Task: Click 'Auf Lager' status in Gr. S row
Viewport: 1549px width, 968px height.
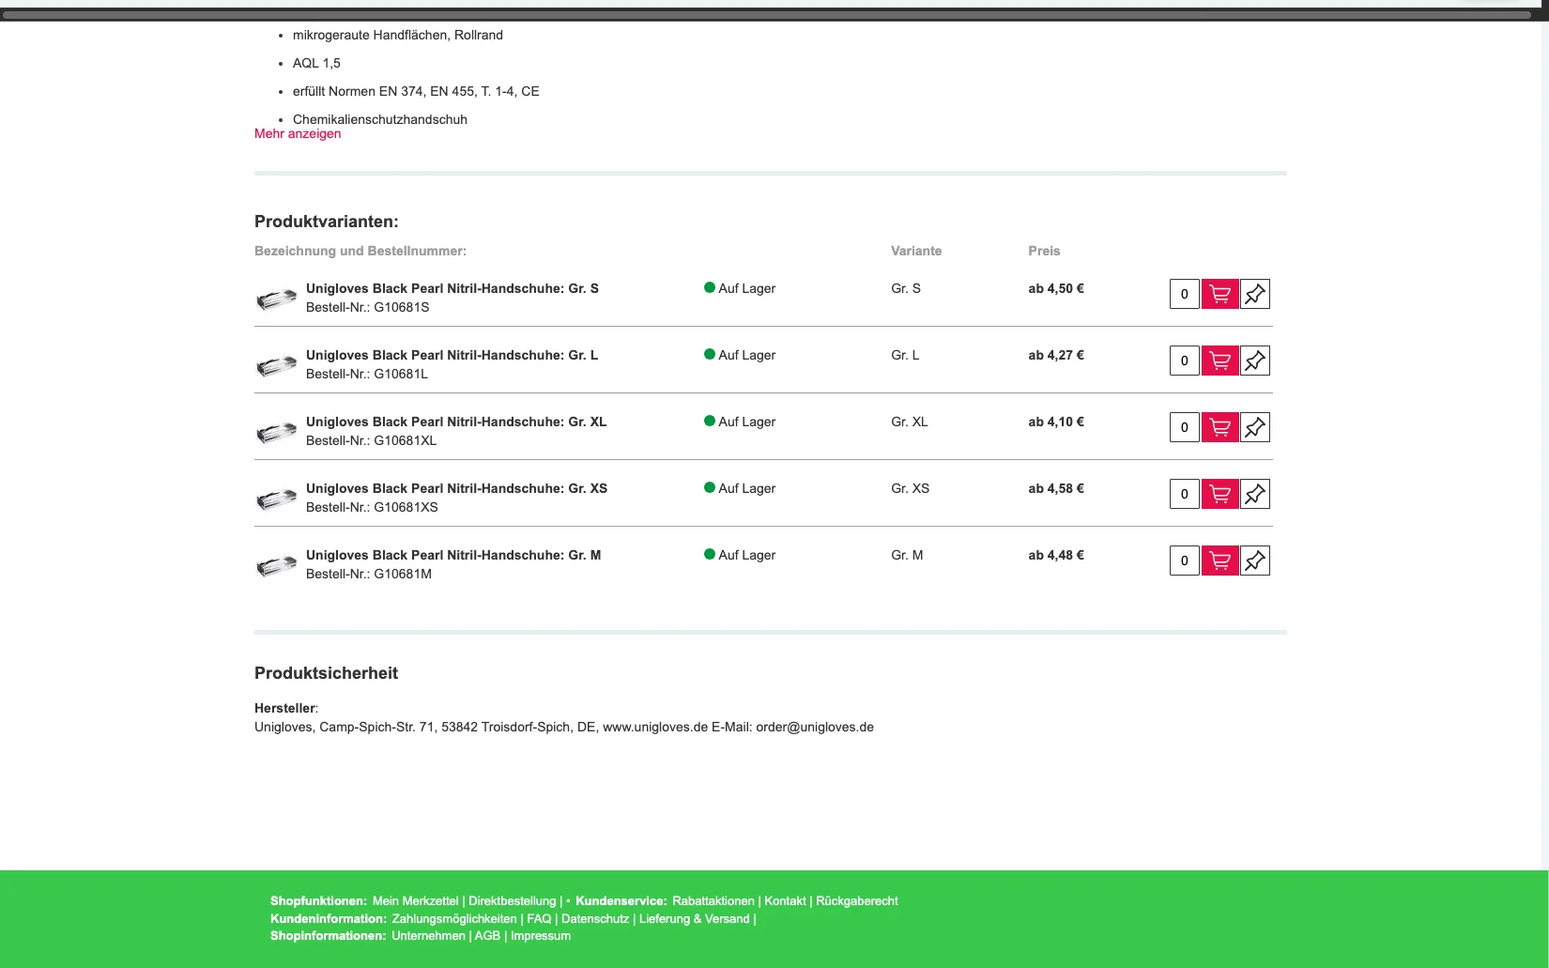Action: coord(740,288)
